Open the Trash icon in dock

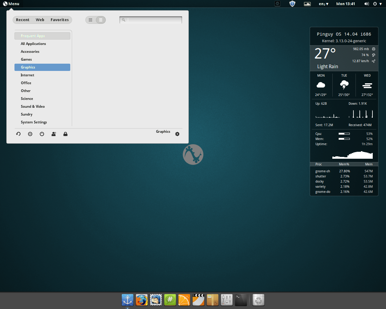(x=258, y=300)
